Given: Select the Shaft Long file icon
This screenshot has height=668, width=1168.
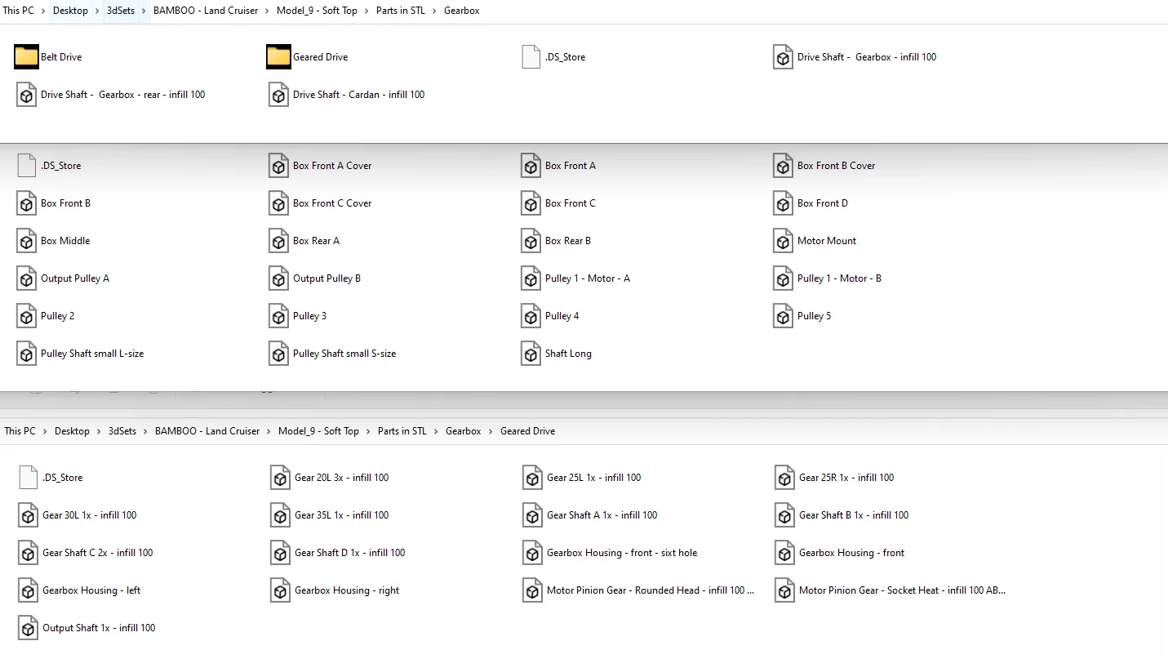Looking at the screenshot, I should pyautogui.click(x=531, y=354).
